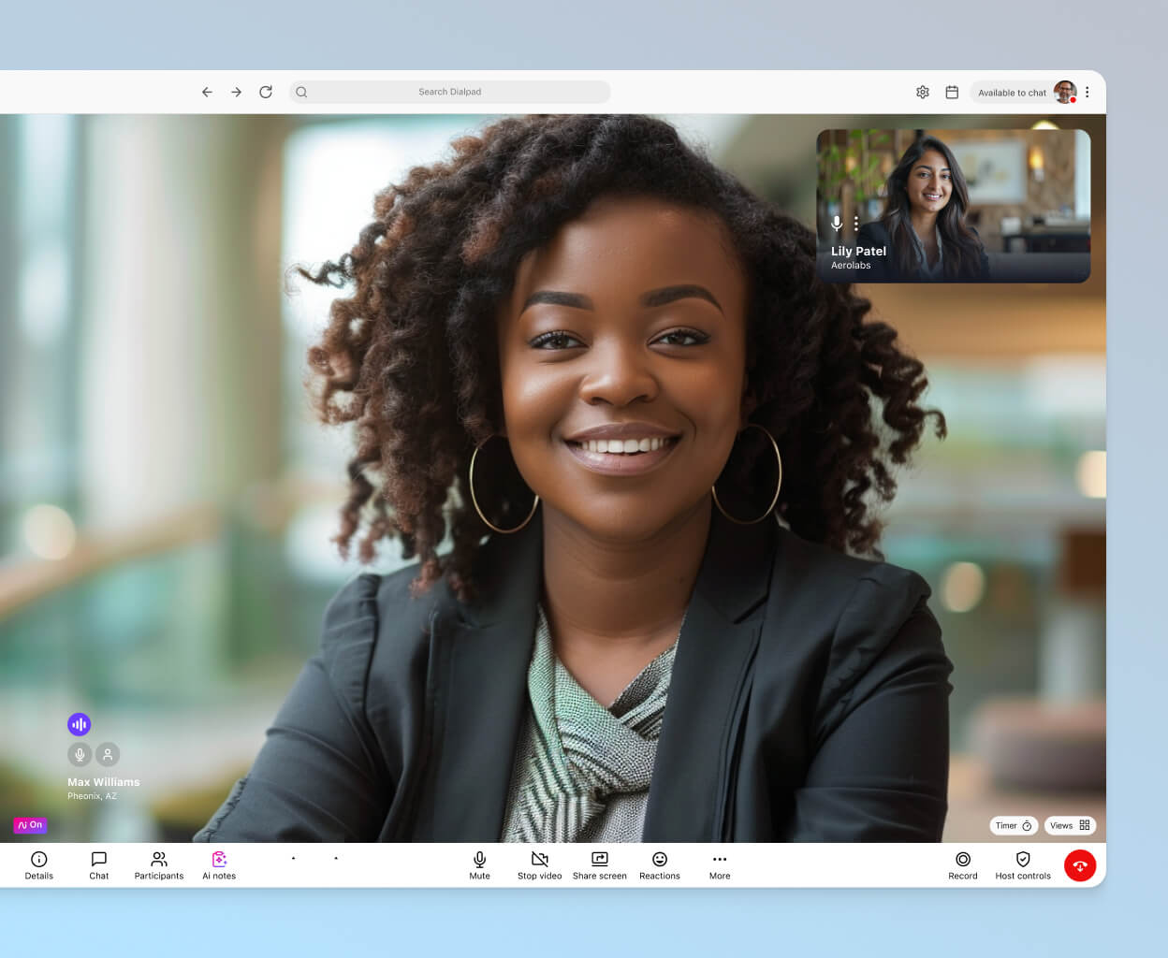Click the Search Dialpad field

[x=450, y=92]
